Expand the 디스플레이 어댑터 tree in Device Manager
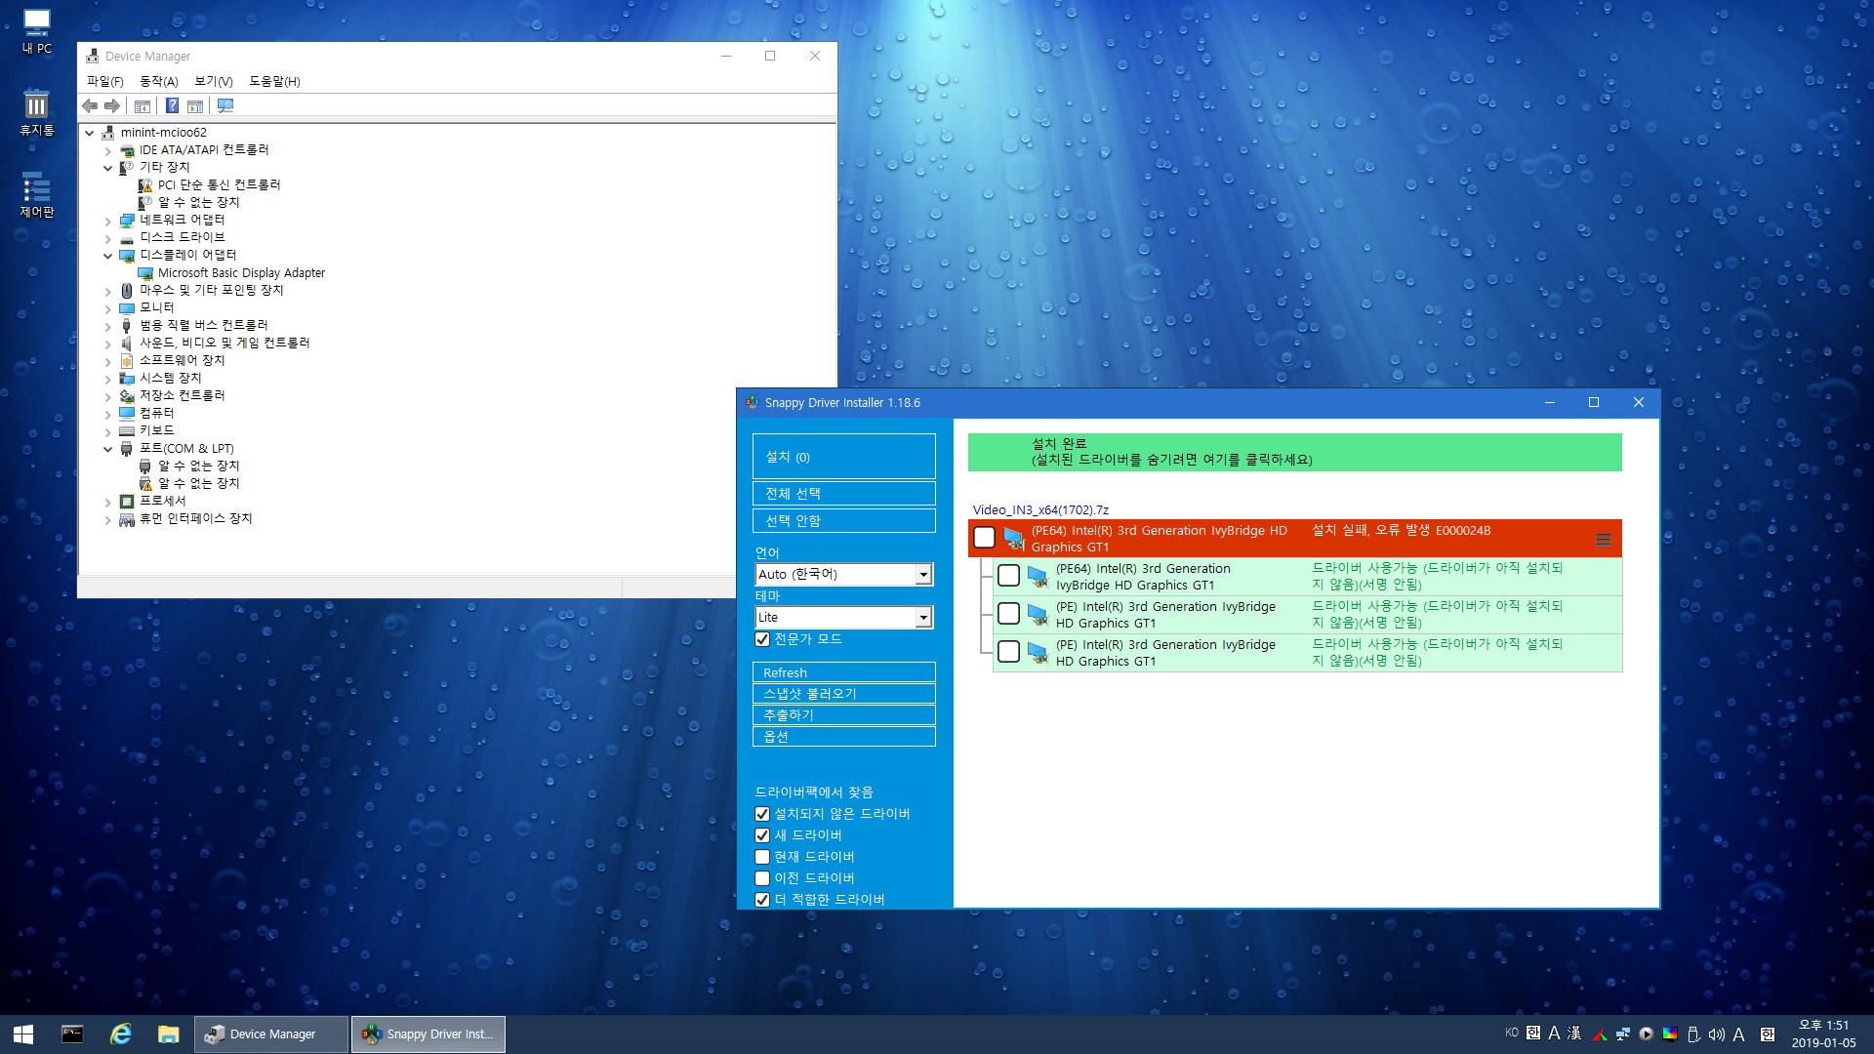 [x=105, y=254]
